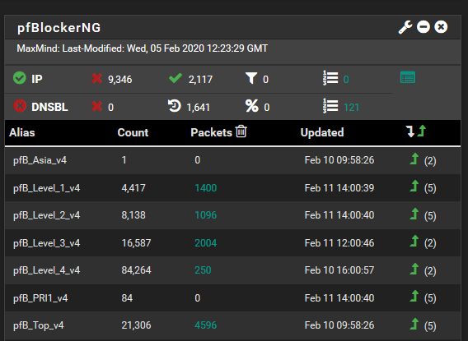This screenshot has height=341, width=468.
Task: Click green up arrow for pfB_Asia_v4
Action: coord(414,159)
